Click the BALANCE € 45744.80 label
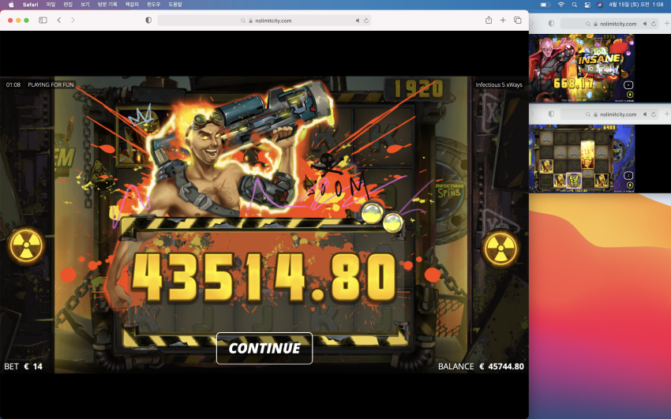671x419 pixels. tap(481, 366)
